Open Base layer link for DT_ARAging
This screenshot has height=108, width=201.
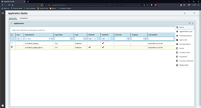[57, 43]
